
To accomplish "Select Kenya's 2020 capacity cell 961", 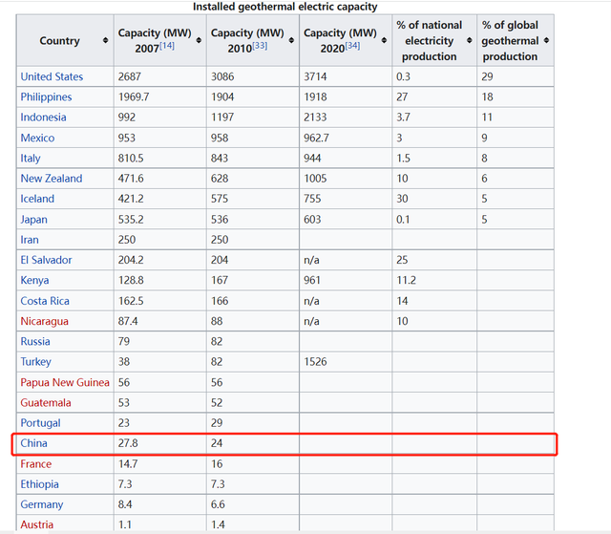I will click(x=312, y=280).
